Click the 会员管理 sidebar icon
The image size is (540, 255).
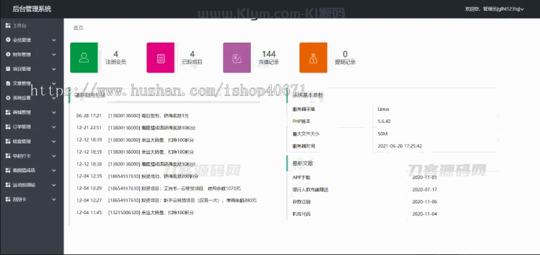[8, 40]
